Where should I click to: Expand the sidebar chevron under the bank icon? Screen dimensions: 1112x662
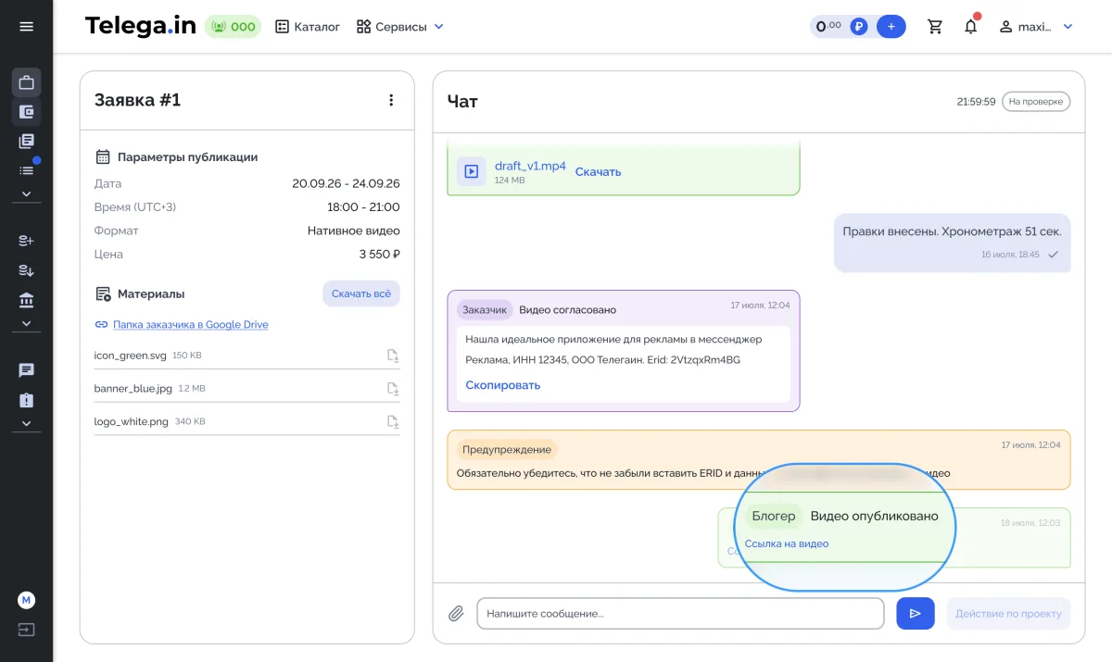pyautogui.click(x=26, y=324)
